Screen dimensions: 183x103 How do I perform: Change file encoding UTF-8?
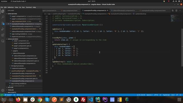[156, 95]
